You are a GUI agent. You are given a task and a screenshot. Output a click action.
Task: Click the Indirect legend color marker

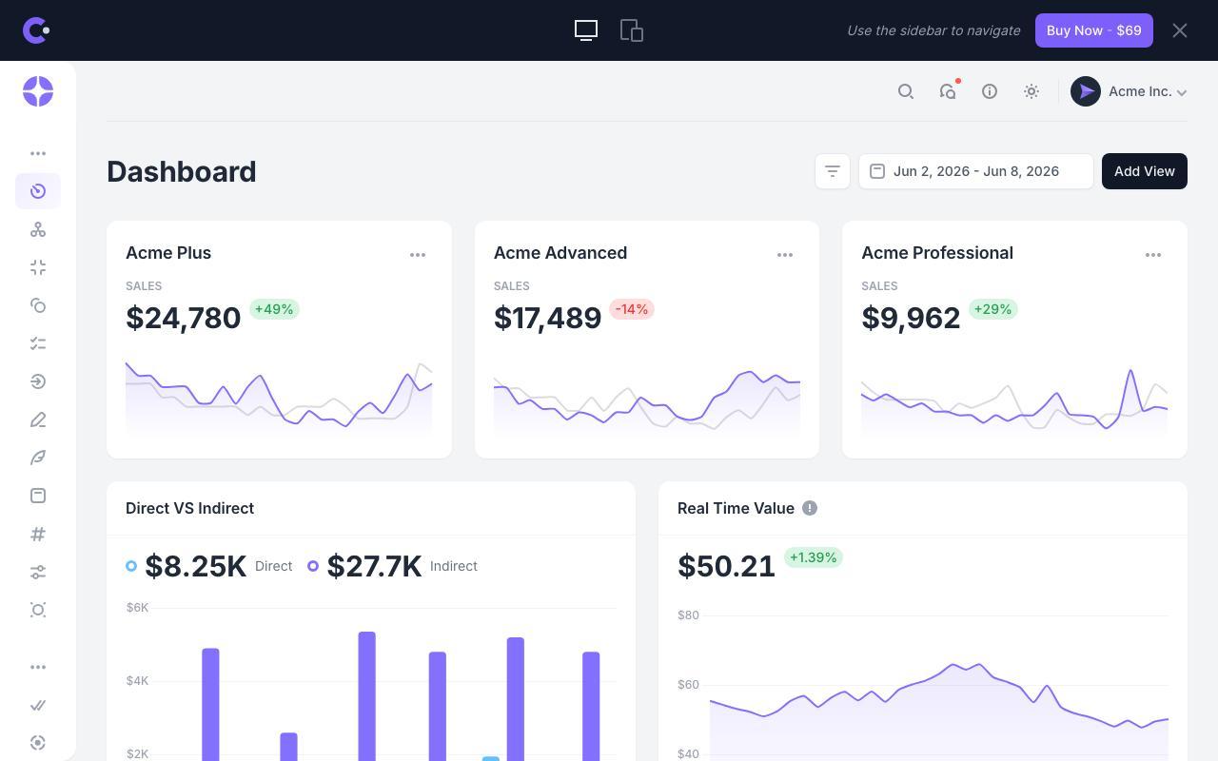(313, 566)
